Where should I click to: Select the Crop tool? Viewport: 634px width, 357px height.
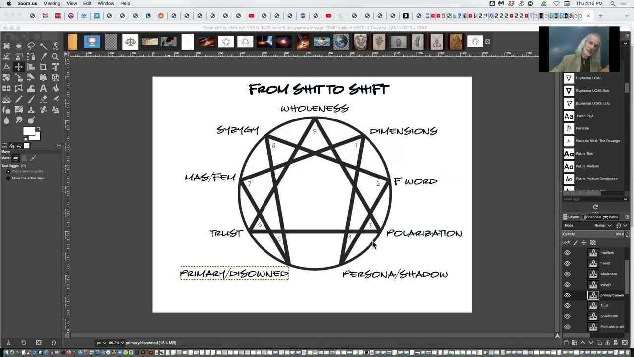tap(43, 67)
